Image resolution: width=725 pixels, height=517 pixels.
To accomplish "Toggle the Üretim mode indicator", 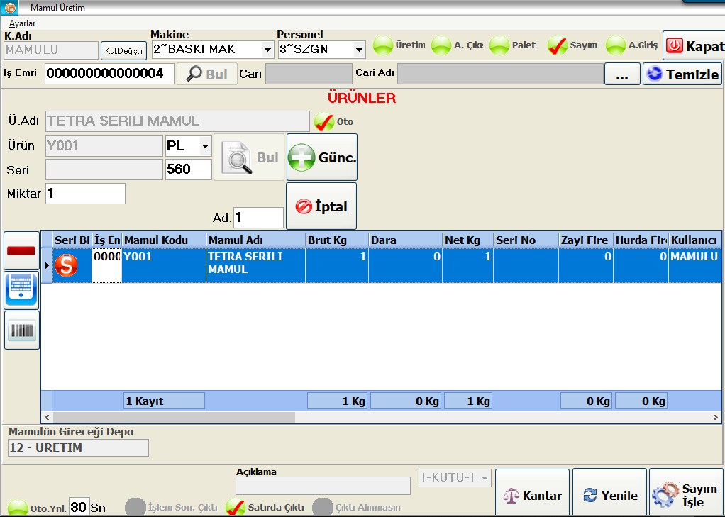I will point(384,46).
